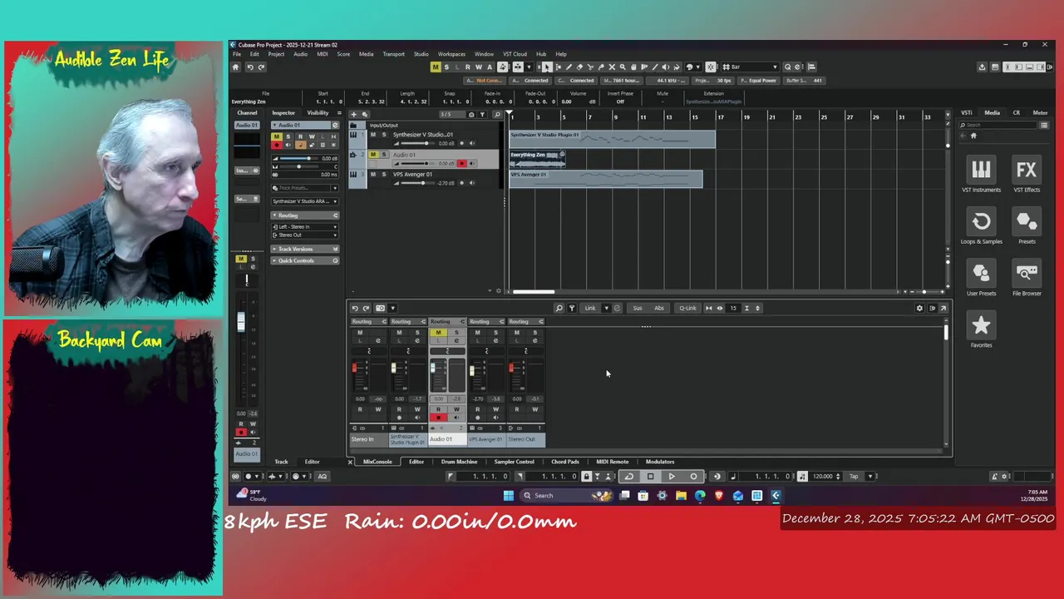Open the File menu
The image size is (1064, 599).
pos(237,54)
